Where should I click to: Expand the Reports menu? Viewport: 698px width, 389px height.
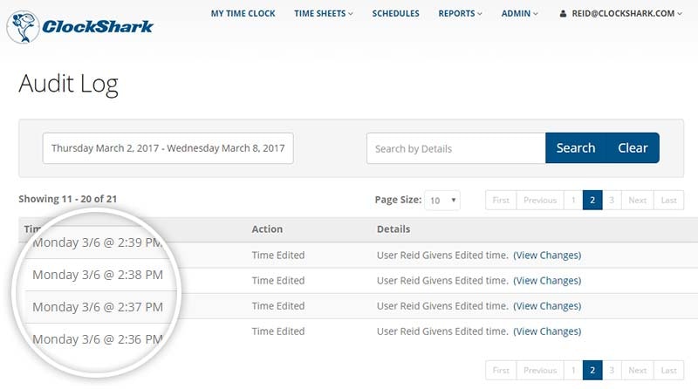point(460,14)
